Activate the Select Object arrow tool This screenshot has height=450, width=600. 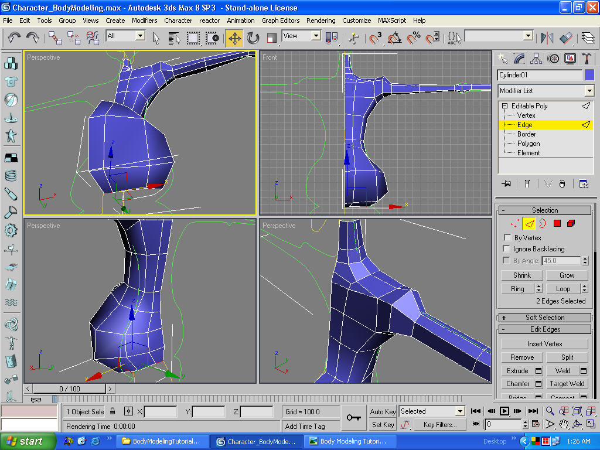pyautogui.click(x=156, y=38)
